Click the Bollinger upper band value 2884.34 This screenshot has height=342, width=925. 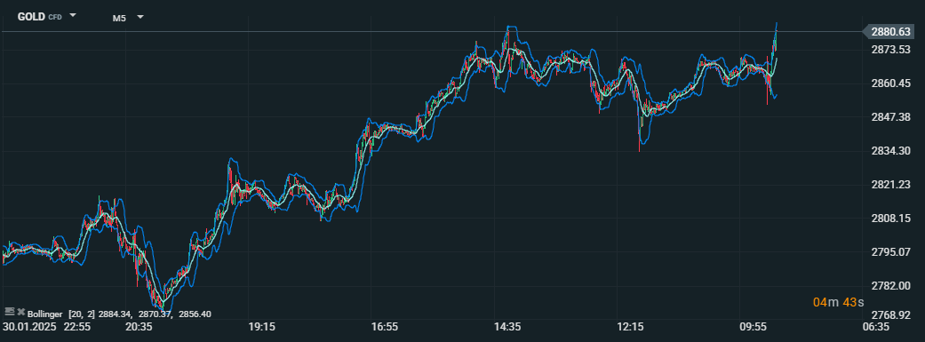(x=116, y=314)
